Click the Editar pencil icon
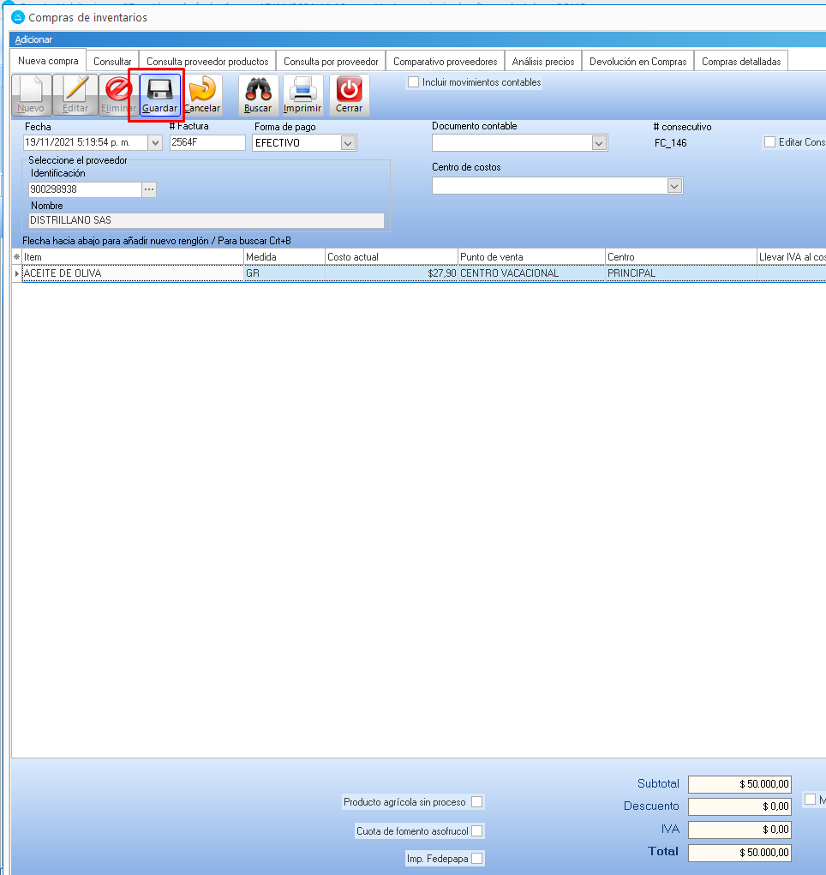Image resolution: width=826 pixels, height=875 pixels. [x=75, y=90]
